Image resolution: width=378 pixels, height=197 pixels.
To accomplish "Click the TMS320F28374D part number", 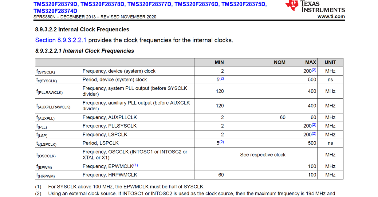I will (55, 11).
